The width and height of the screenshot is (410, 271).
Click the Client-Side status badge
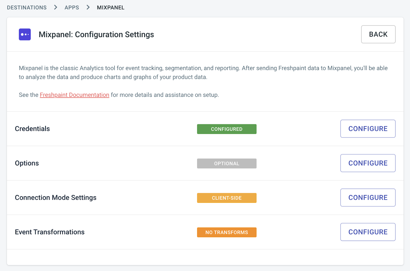[x=227, y=198]
